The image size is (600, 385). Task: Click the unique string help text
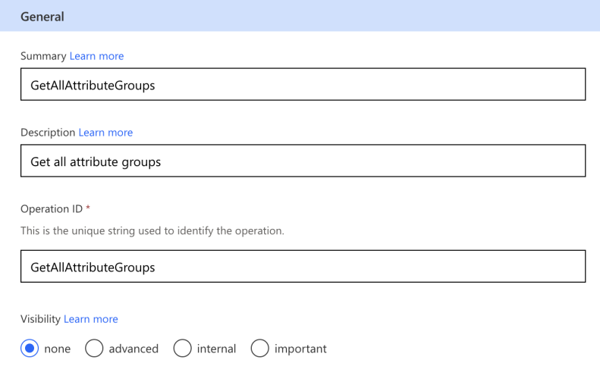152,231
